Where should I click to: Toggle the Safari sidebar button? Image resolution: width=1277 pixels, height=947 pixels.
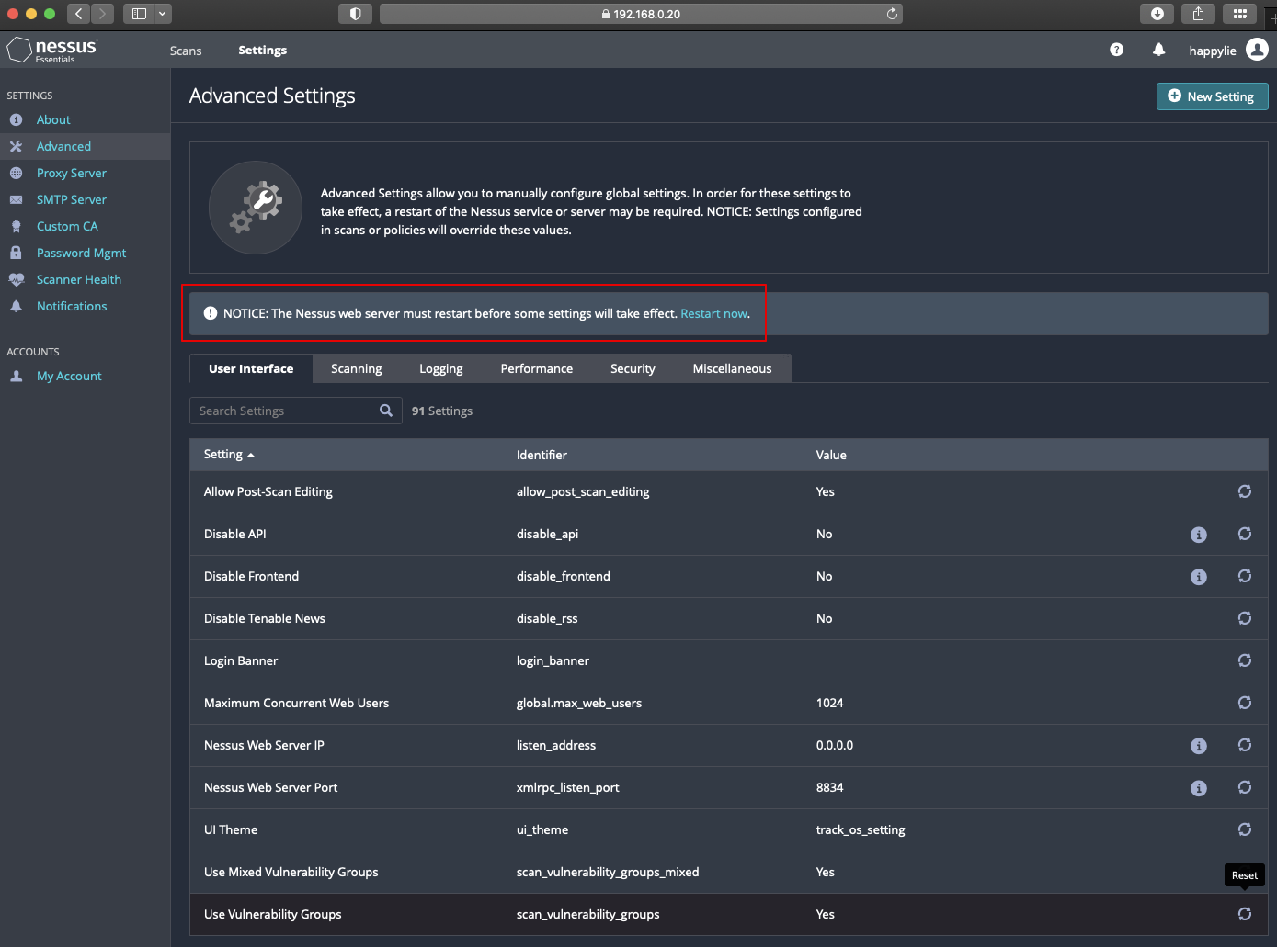click(x=139, y=14)
